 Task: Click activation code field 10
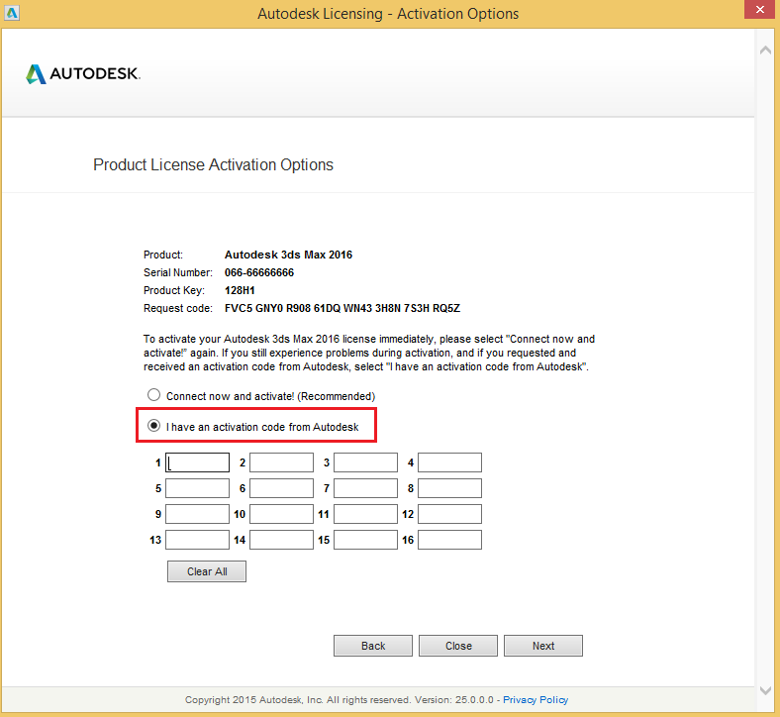click(x=281, y=514)
